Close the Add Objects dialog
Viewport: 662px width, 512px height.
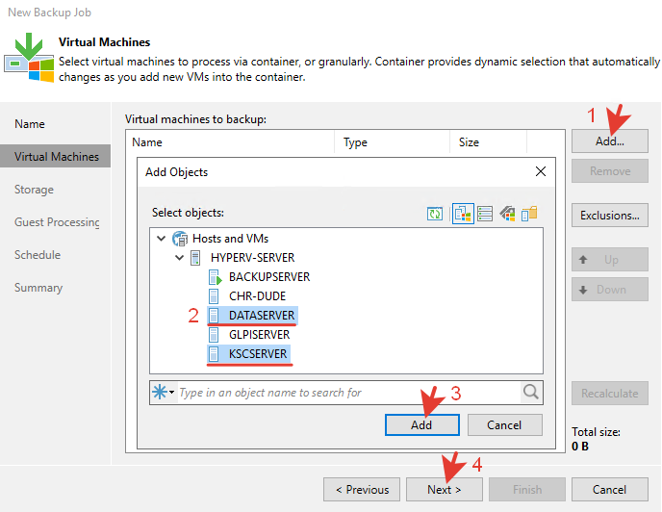point(540,172)
